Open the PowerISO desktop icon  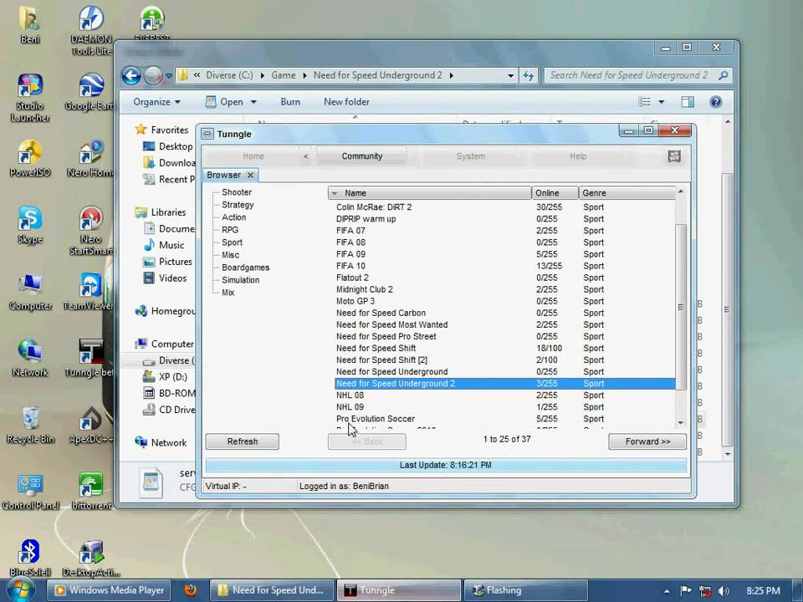coord(30,159)
